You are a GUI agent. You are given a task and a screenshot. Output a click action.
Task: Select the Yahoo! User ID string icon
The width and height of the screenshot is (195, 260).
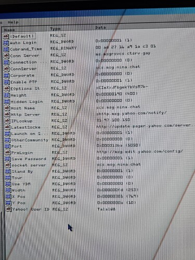click(x=8, y=209)
